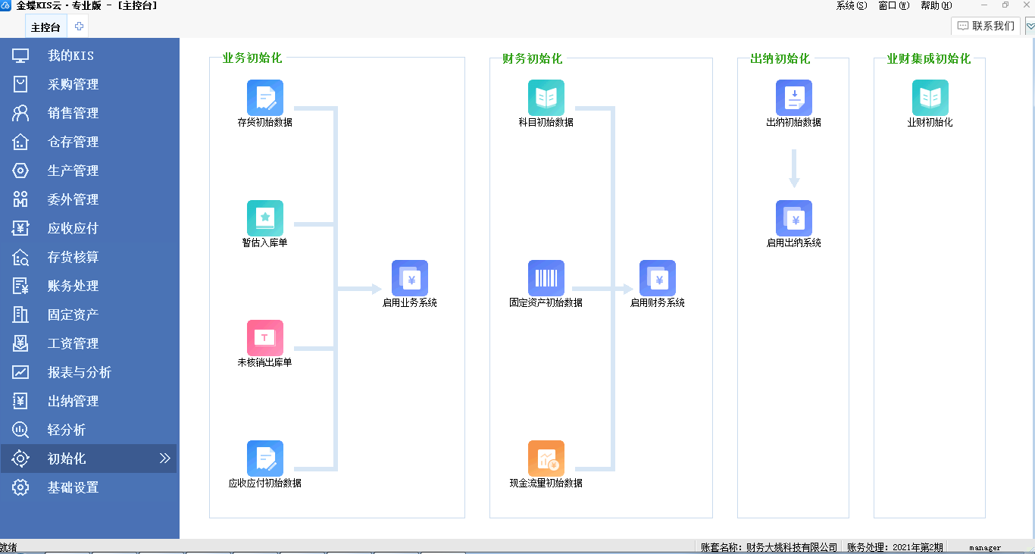Image resolution: width=1035 pixels, height=554 pixels.
Task: Open 固定资产初始数据 icon
Action: 546,278
